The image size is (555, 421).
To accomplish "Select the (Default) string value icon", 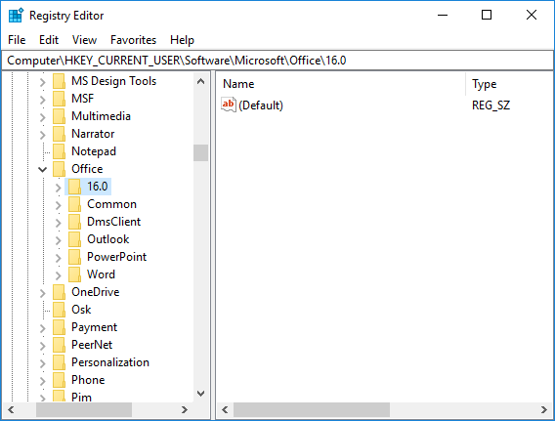I will 229,105.
